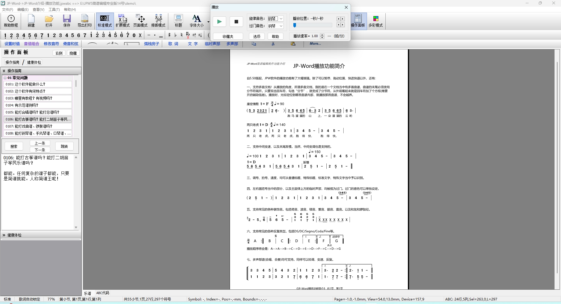Viewport: 561px width, 304px height.
Task: Click the More... link
Action: pos(315,44)
